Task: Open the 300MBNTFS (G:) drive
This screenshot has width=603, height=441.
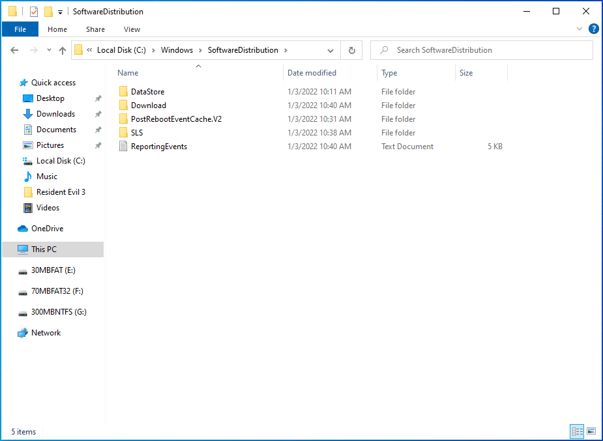Action: pos(59,312)
